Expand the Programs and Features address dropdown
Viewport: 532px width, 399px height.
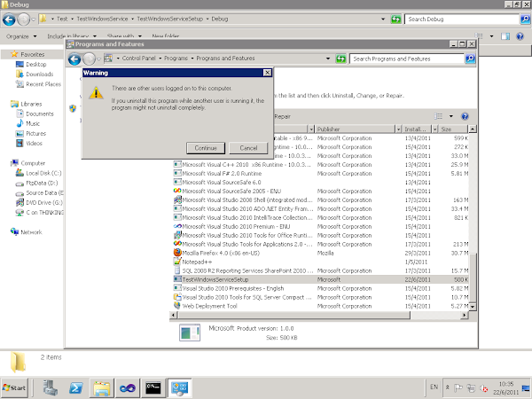pos(328,59)
